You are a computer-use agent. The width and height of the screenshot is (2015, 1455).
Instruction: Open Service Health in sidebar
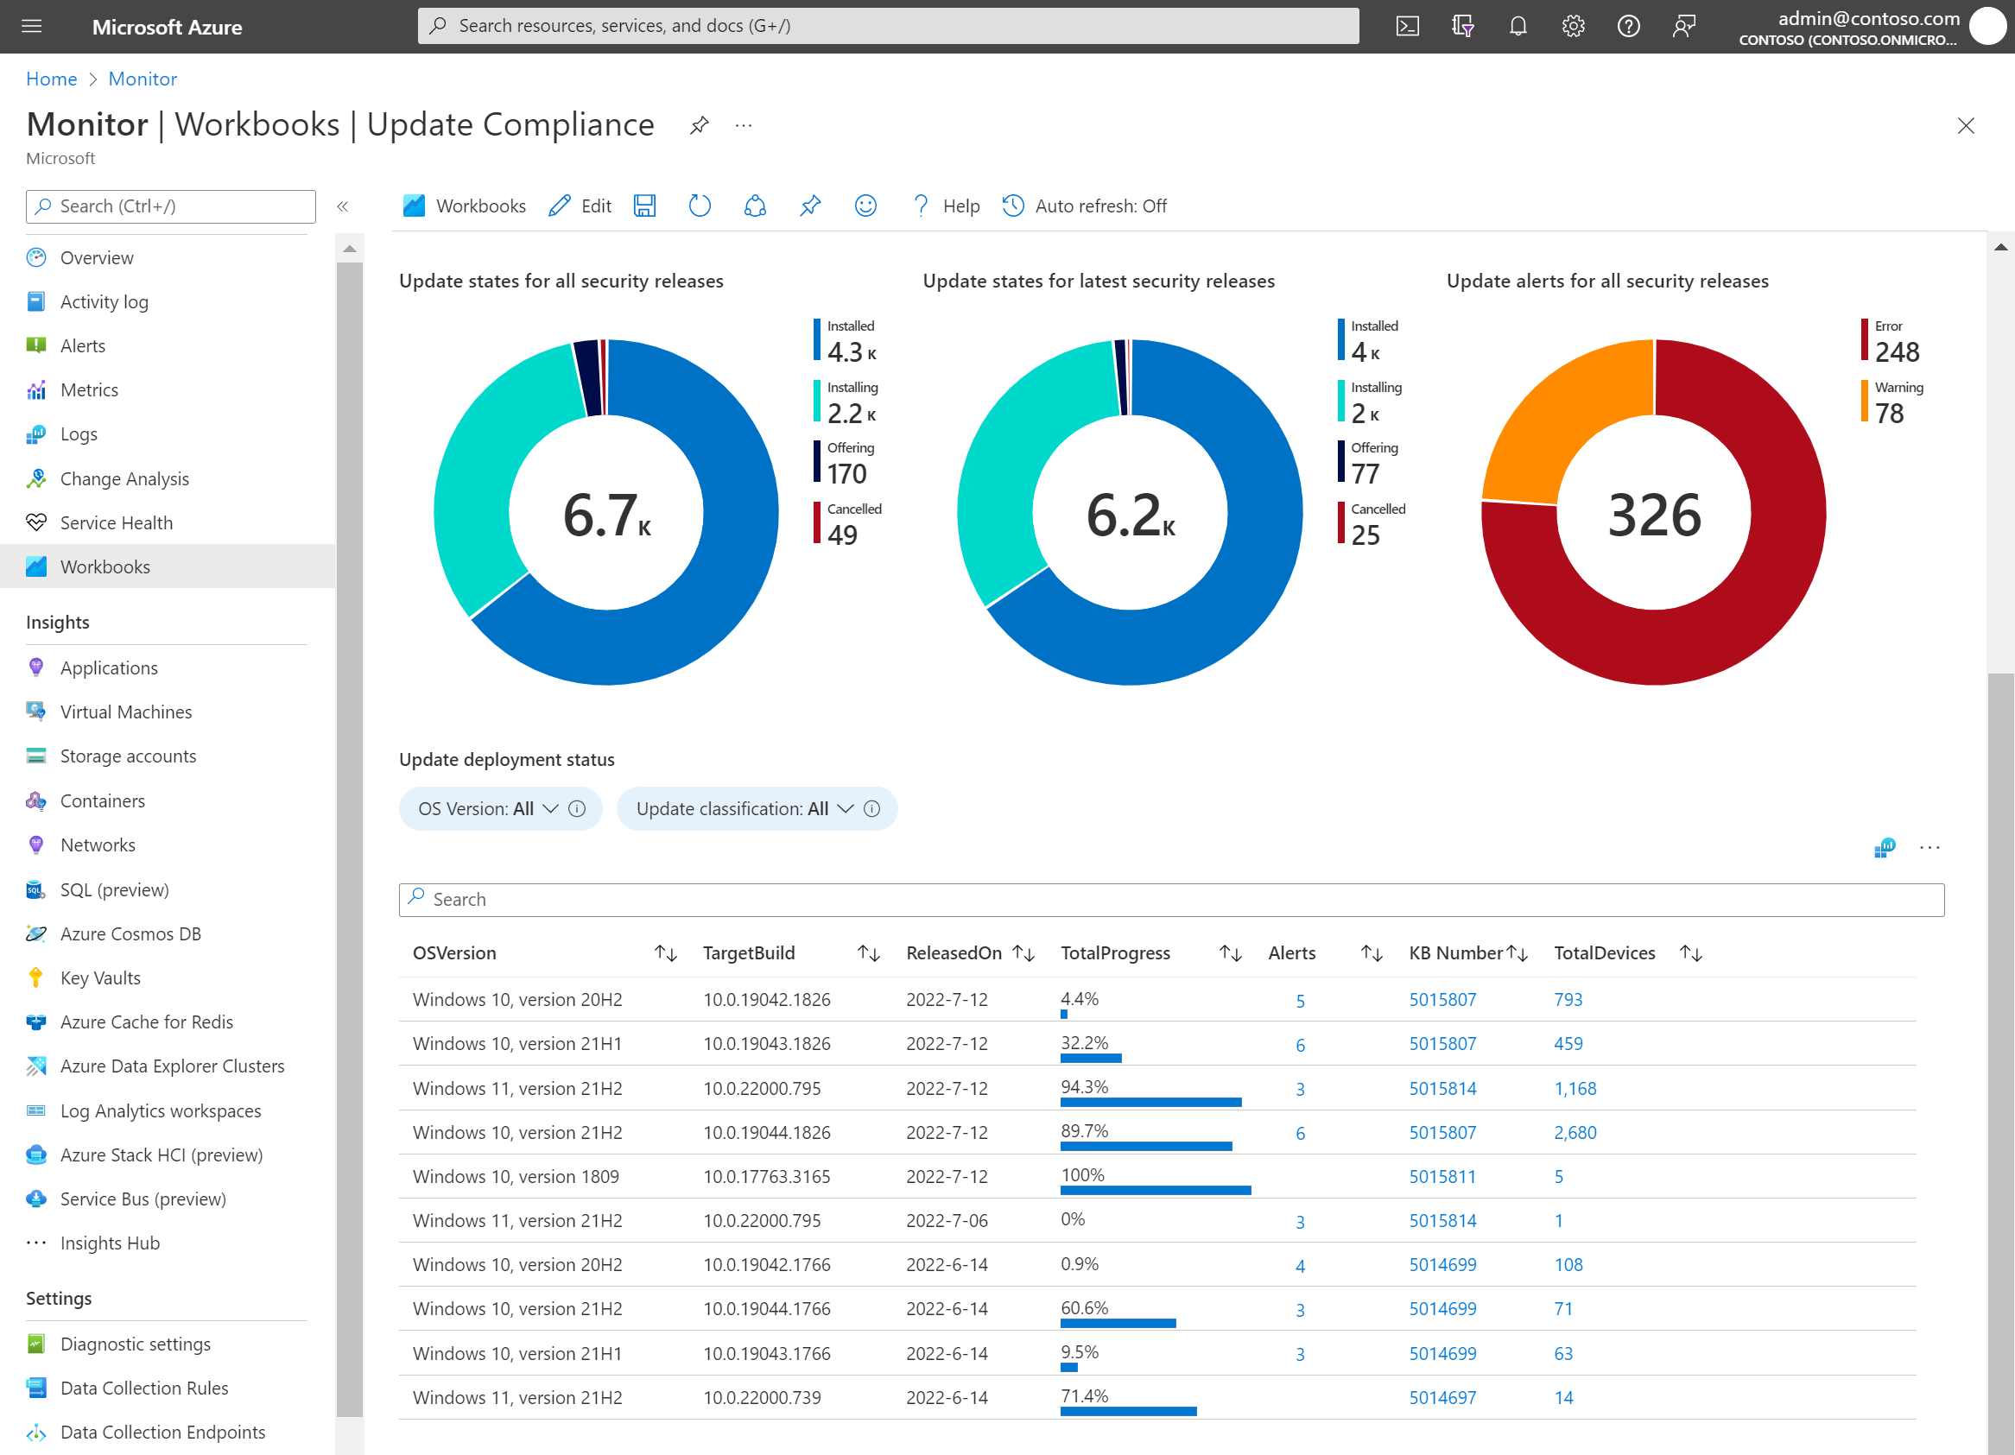pyautogui.click(x=116, y=522)
